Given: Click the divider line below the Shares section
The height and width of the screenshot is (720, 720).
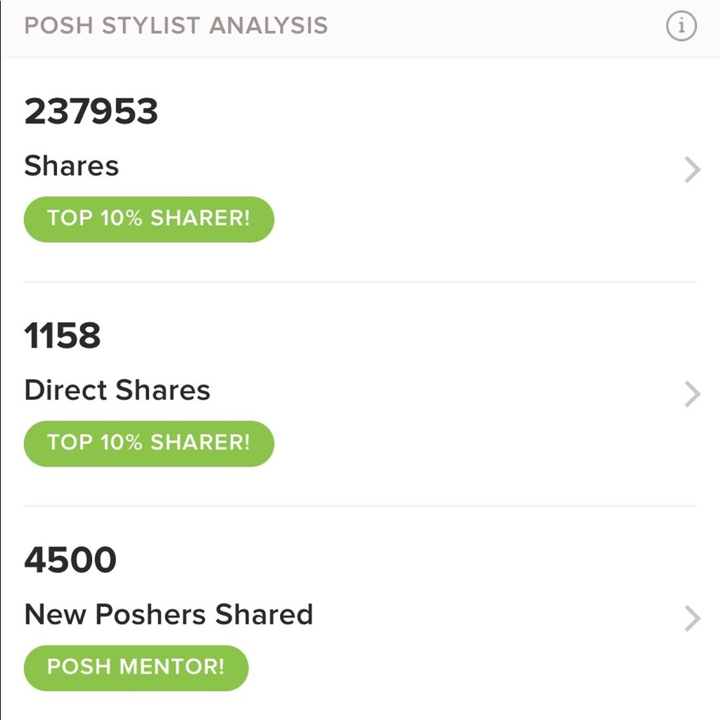Looking at the screenshot, I should [360, 282].
